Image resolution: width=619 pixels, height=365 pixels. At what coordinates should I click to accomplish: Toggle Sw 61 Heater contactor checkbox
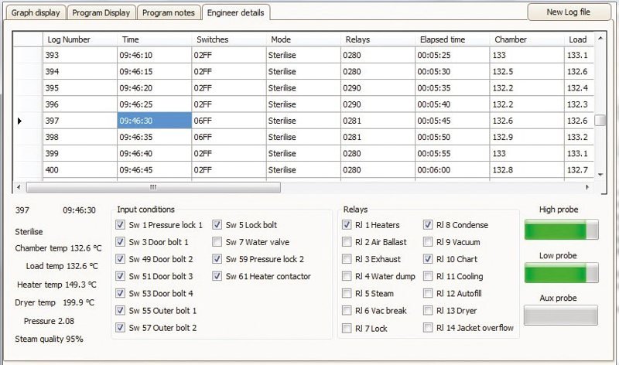[x=217, y=276]
